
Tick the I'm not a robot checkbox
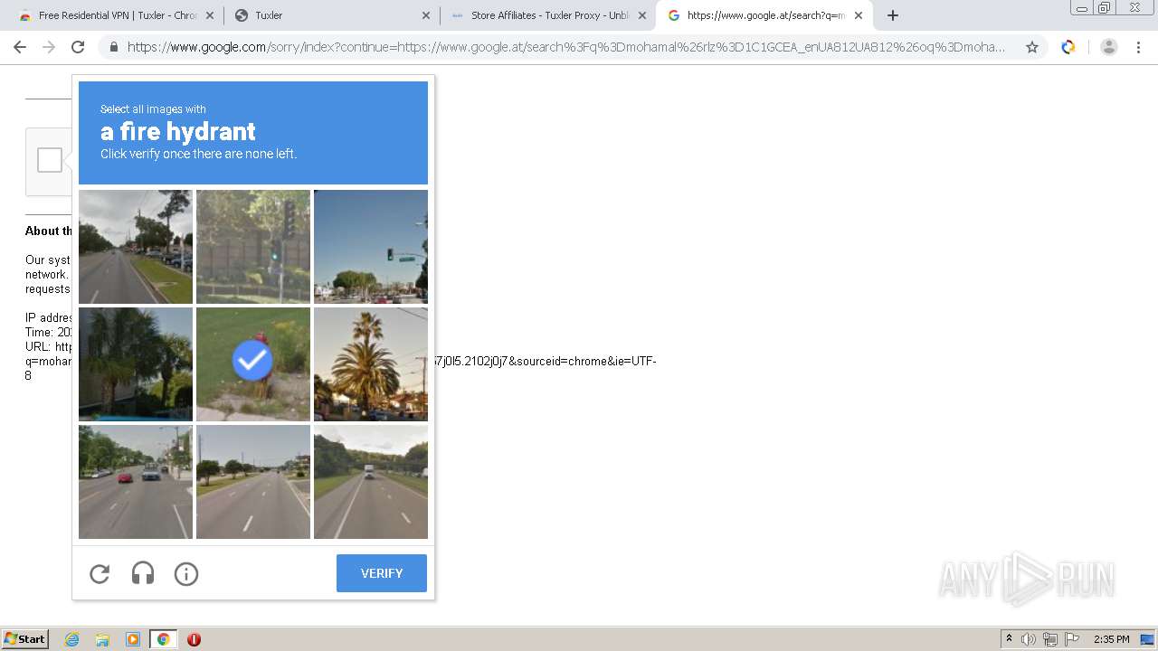point(50,160)
